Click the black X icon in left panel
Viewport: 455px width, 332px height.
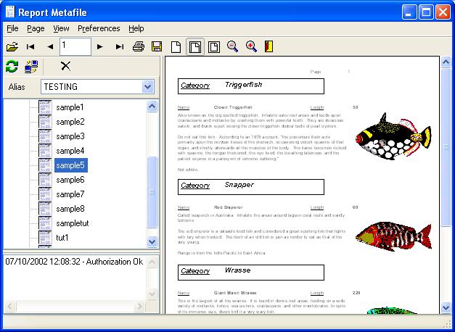tap(66, 66)
